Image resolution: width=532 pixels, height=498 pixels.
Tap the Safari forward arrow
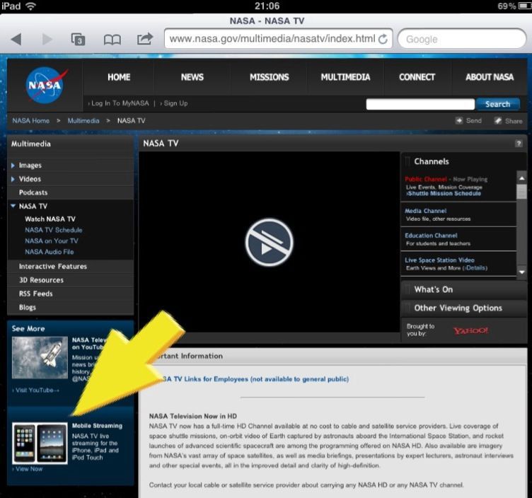(47, 40)
